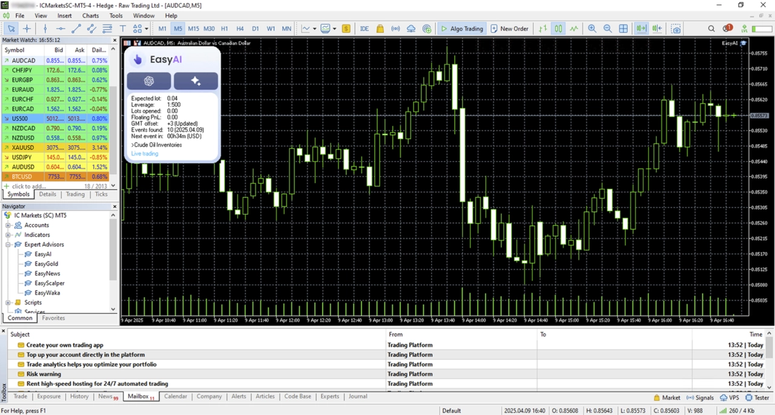Click the search magnifier icon in the toolbar
Image resolution: width=775 pixels, height=415 pixels.
click(712, 28)
